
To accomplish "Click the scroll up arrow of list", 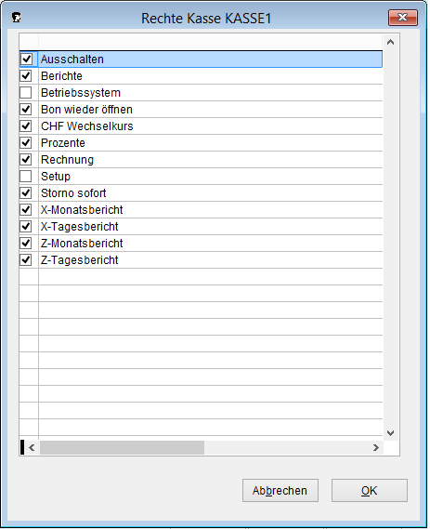I will pyautogui.click(x=391, y=42).
